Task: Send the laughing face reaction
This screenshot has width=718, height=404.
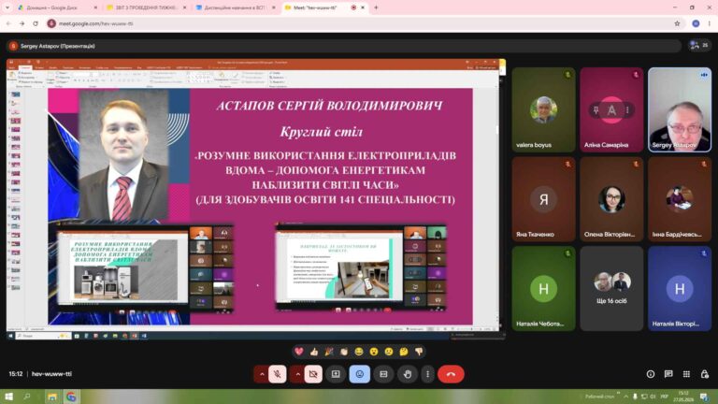Action: pos(359,352)
